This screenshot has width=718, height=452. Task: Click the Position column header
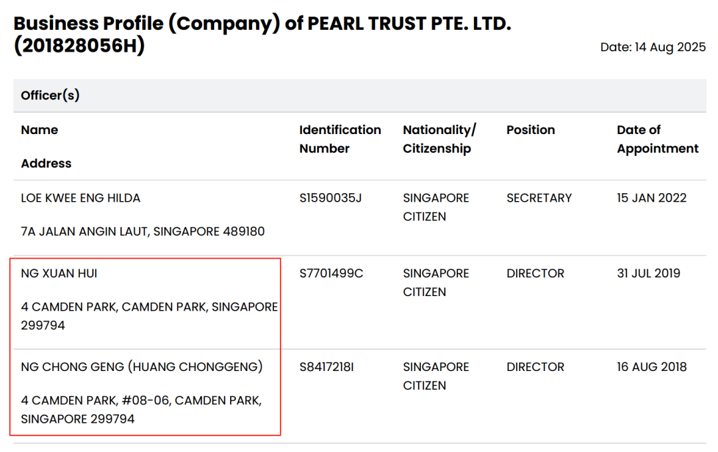[x=531, y=130]
